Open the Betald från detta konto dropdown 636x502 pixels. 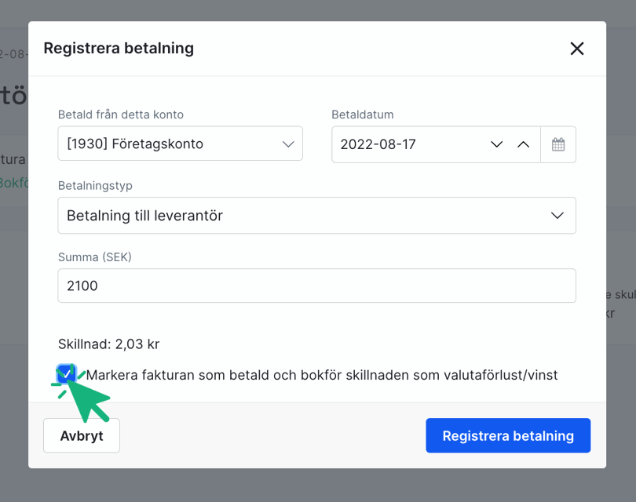tap(180, 144)
